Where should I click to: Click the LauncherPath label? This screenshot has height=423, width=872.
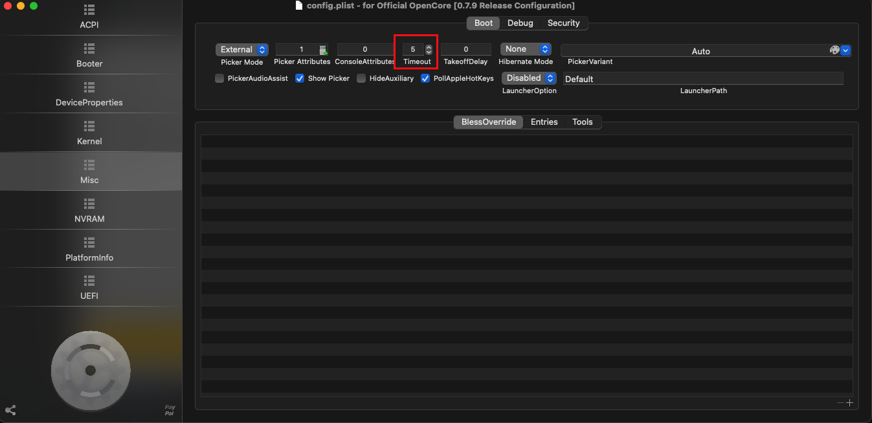click(x=704, y=91)
